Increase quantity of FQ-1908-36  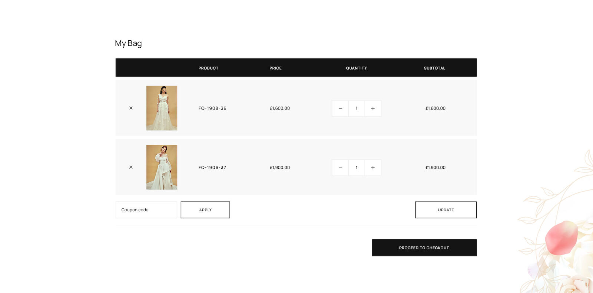point(373,108)
